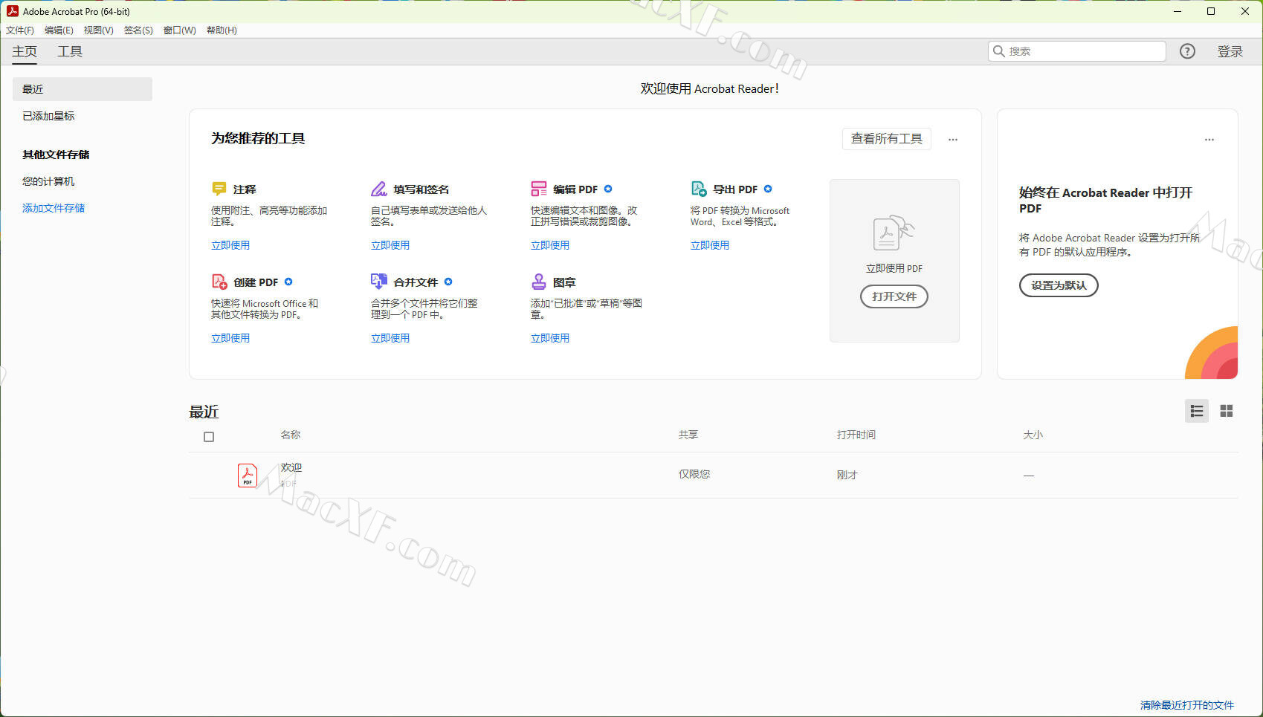1263x717 pixels.
Task: Open the 窗口(W) menu
Action: [x=179, y=30]
